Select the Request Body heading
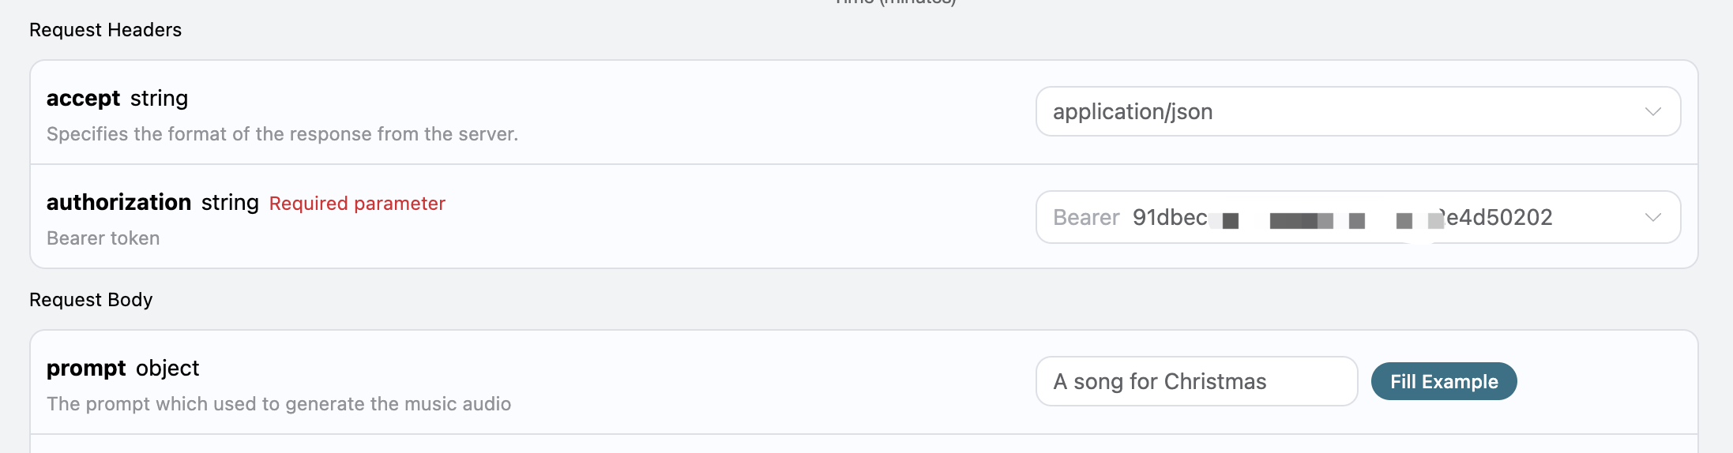Image resolution: width=1733 pixels, height=453 pixels. [x=91, y=300]
